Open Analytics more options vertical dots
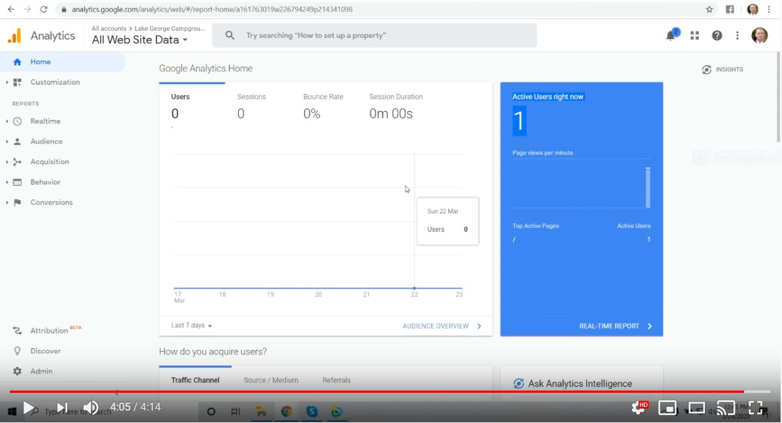782x423 pixels. click(x=738, y=35)
